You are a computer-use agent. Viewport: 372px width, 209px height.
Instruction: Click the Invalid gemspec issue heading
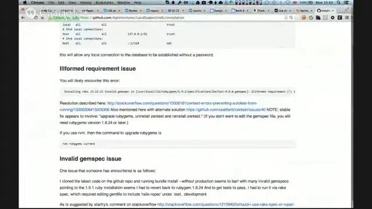point(91,158)
